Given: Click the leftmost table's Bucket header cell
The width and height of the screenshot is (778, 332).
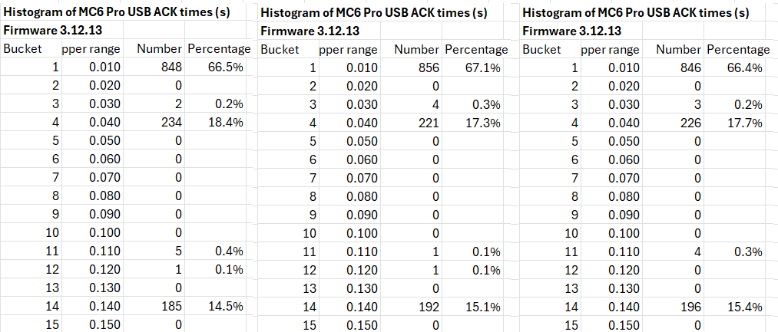Looking at the screenshot, I should [x=23, y=50].
